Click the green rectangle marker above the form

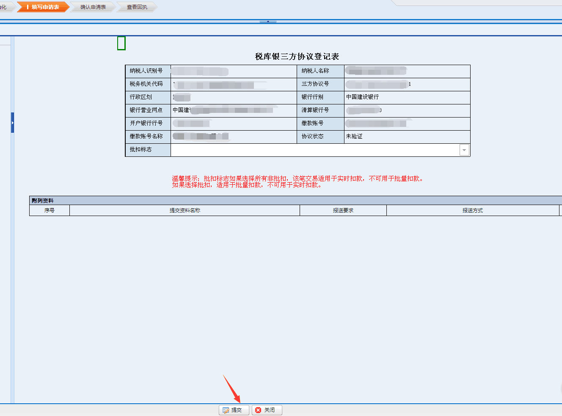pos(121,43)
